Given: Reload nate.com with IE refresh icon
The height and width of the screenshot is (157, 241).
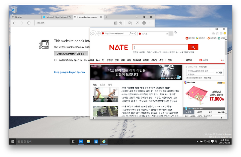Looking at the screenshot, I should tap(136, 33).
